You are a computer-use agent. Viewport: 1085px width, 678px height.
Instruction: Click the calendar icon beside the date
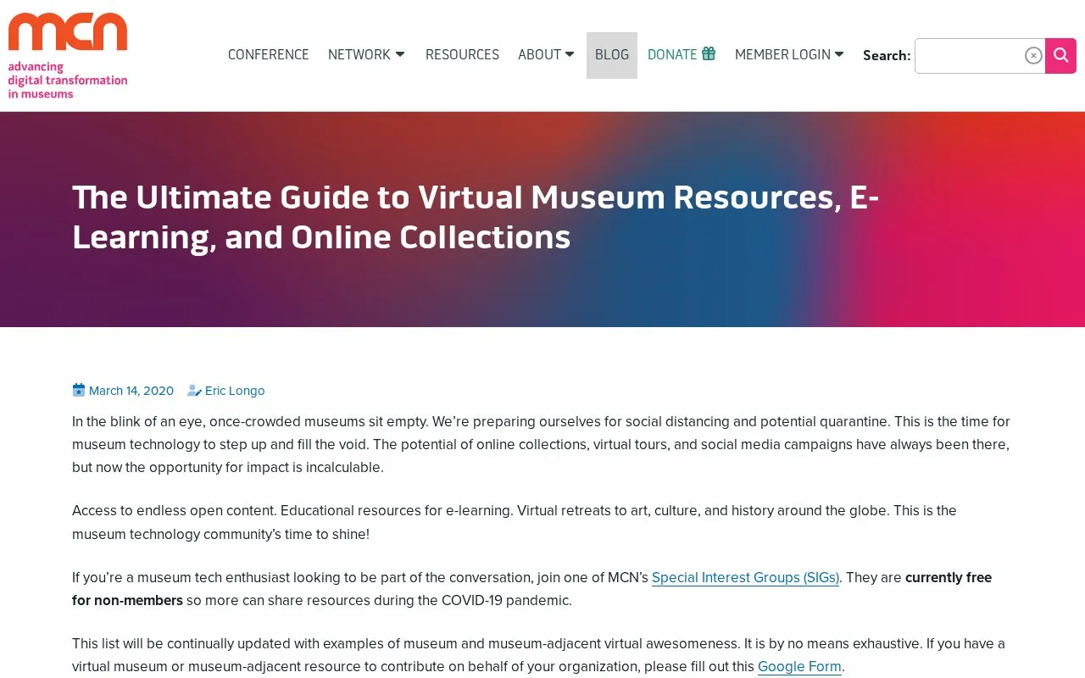79,391
